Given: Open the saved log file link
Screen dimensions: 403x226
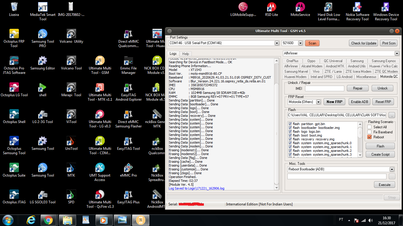Looking at the screenshot, I should click(x=196, y=188).
